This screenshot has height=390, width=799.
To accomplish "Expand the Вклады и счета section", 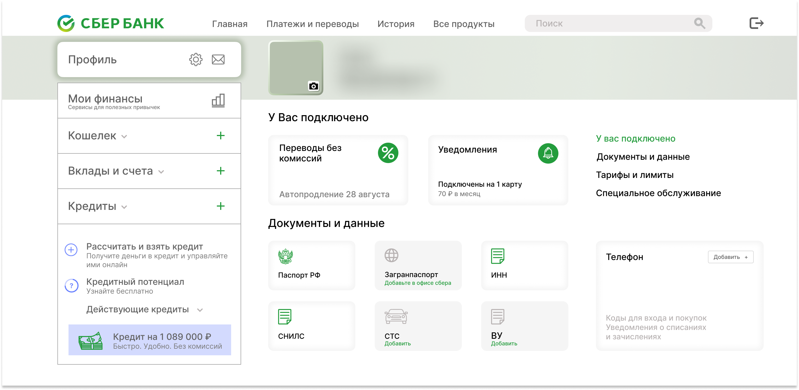I will 161,171.
